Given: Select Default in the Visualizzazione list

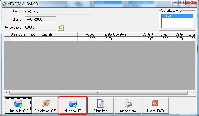Looking at the screenshot, I should click(177, 16).
